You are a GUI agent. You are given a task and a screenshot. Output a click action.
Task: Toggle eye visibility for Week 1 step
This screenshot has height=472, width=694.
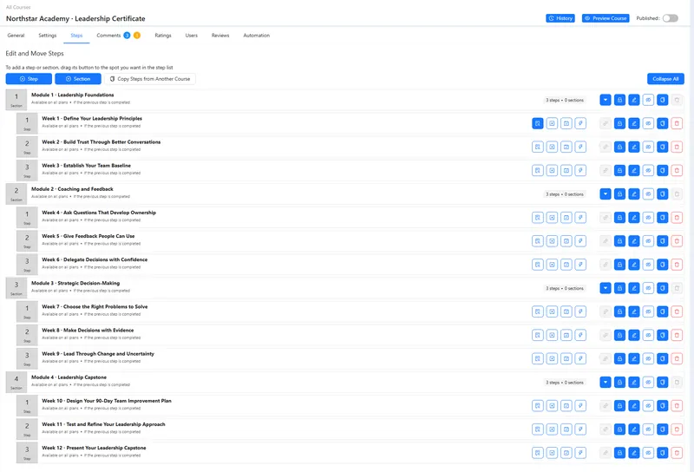[648, 123]
